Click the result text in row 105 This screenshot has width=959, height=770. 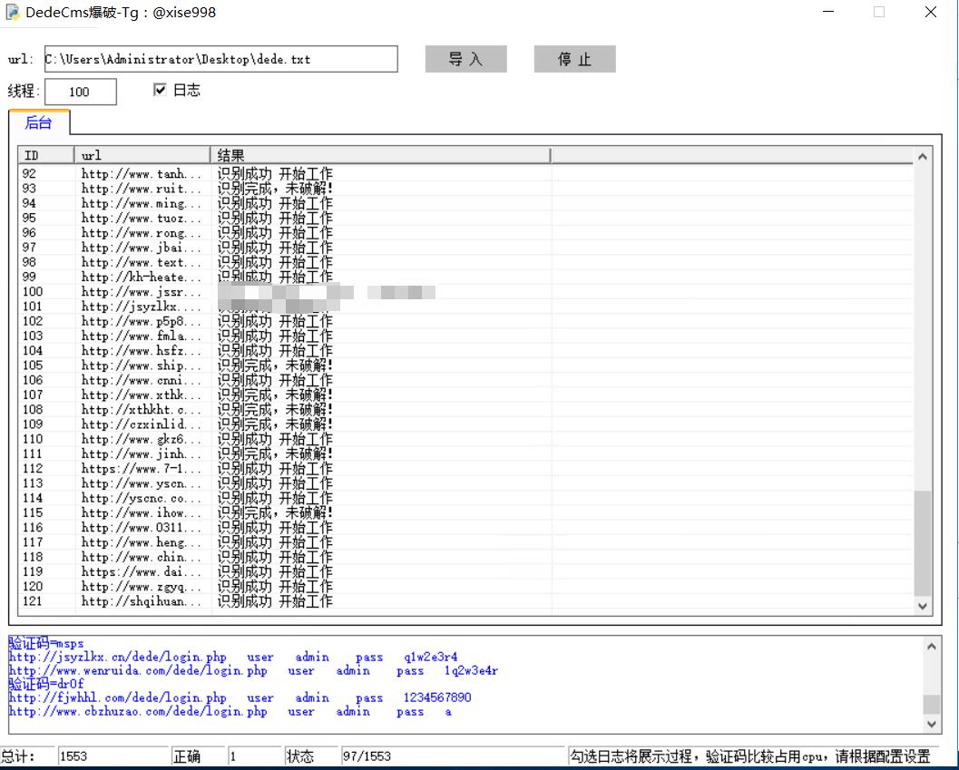click(x=275, y=366)
